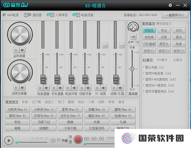Click the recording progress slider handle

pyautogui.click(x=85, y=144)
